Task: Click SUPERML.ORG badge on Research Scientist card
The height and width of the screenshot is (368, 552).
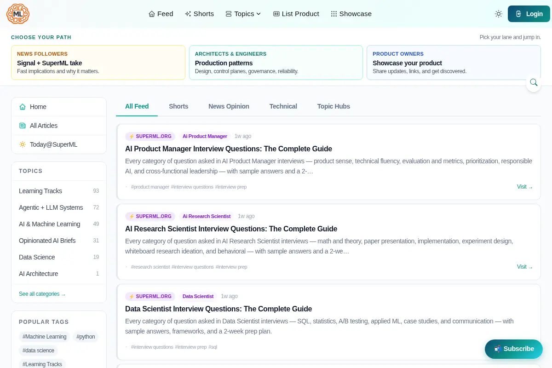Action: coord(150,216)
